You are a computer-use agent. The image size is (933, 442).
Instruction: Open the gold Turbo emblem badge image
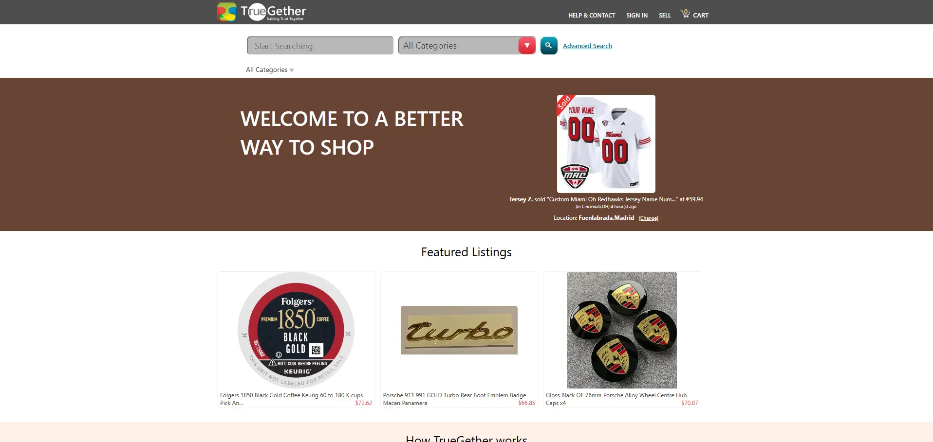(x=459, y=330)
